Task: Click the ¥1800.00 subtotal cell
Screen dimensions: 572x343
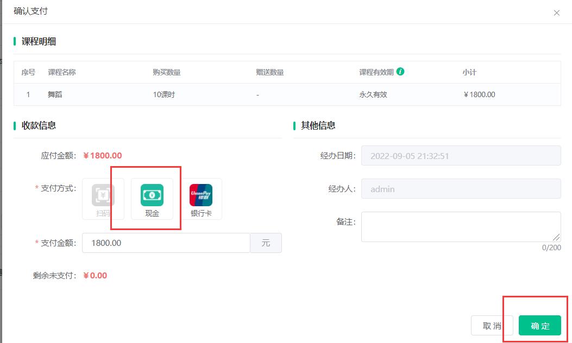Action: click(479, 94)
